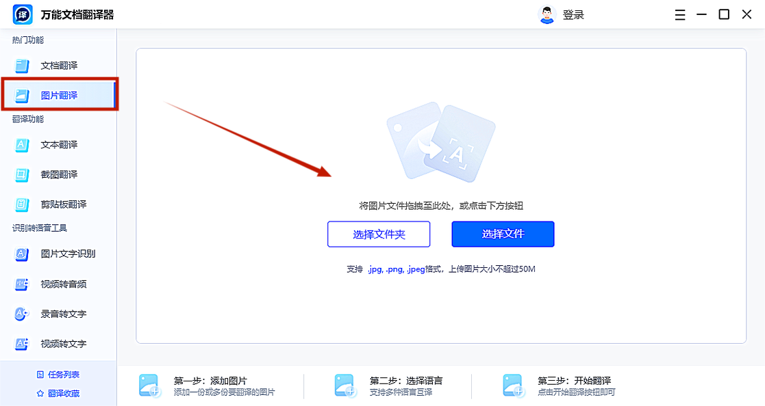Click the 翻译收藏 star icon

point(40,393)
